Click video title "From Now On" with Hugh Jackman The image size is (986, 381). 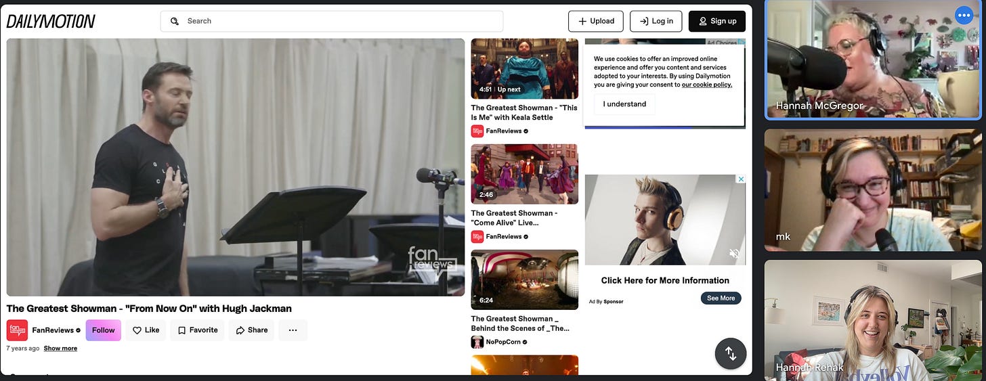click(x=149, y=309)
